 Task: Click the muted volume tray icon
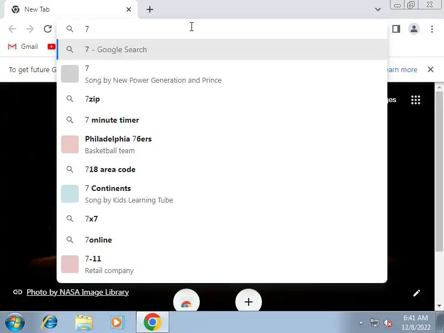click(387, 322)
